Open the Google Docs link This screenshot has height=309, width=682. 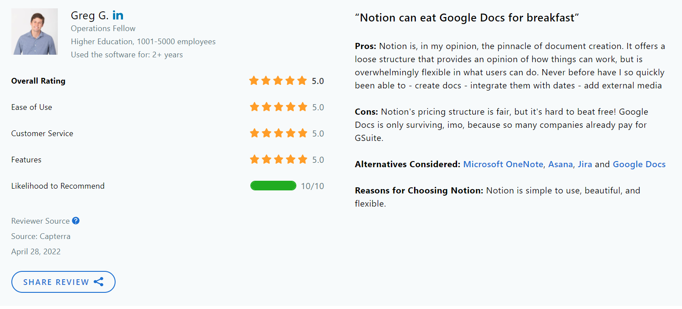639,164
